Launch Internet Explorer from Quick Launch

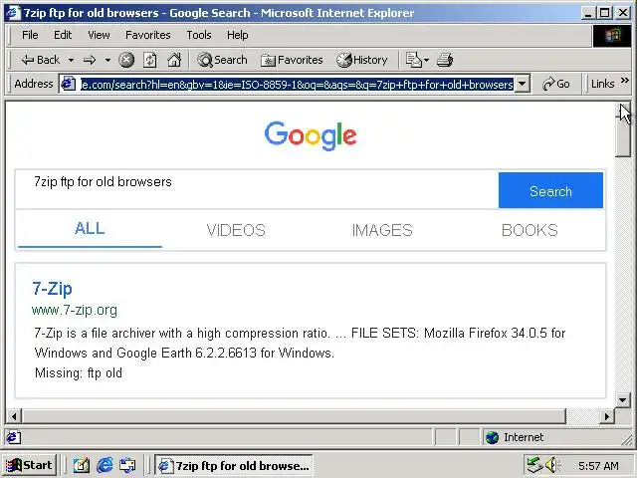click(x=105, y=465)
